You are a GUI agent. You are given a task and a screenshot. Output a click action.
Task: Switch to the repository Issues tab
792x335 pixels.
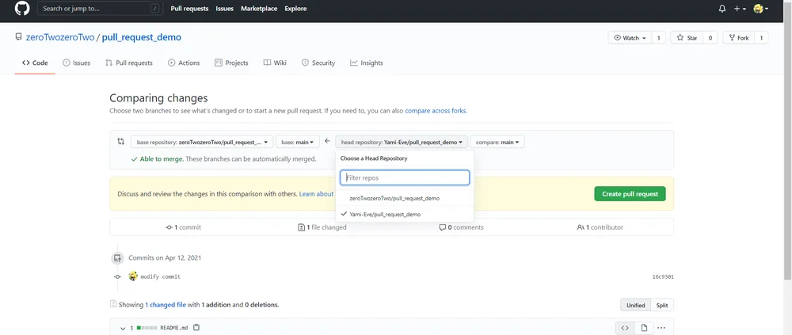pos(76,63)
